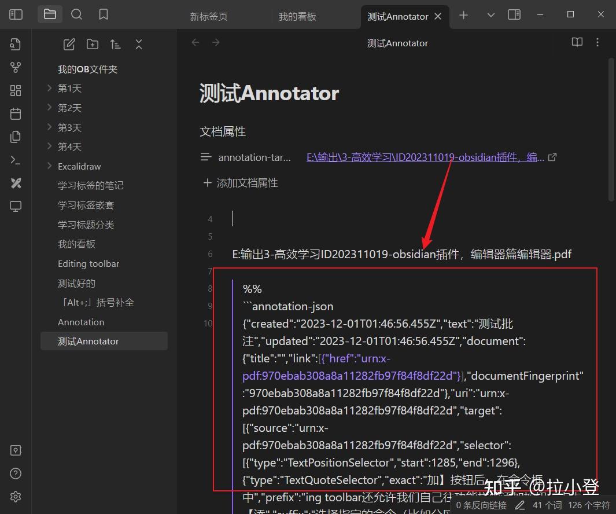Switch to 我的看板 tab
616x514 pixels.
(x=297, y=17)
